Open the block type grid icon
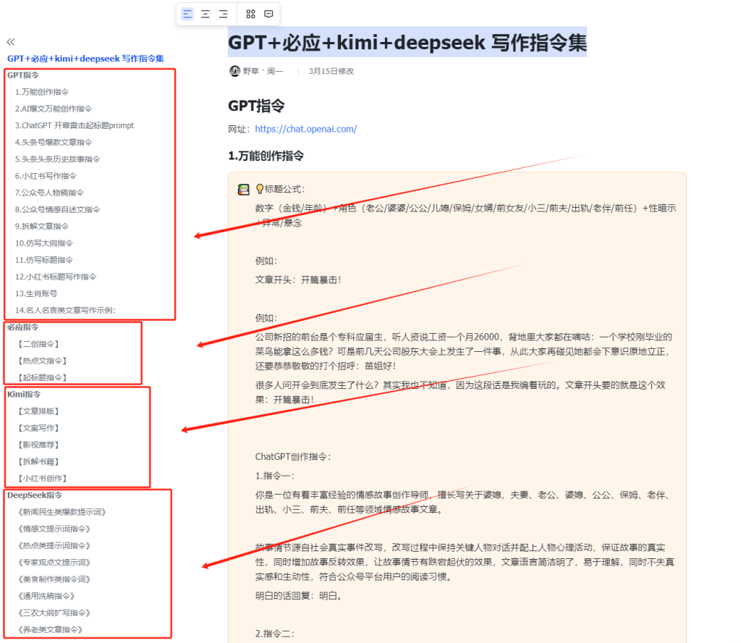 250,14
